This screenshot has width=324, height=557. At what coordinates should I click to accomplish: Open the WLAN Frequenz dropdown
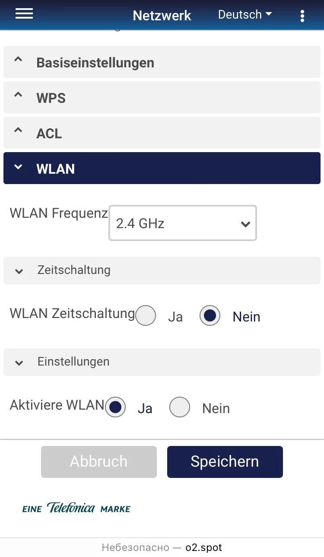coord(183,223)
